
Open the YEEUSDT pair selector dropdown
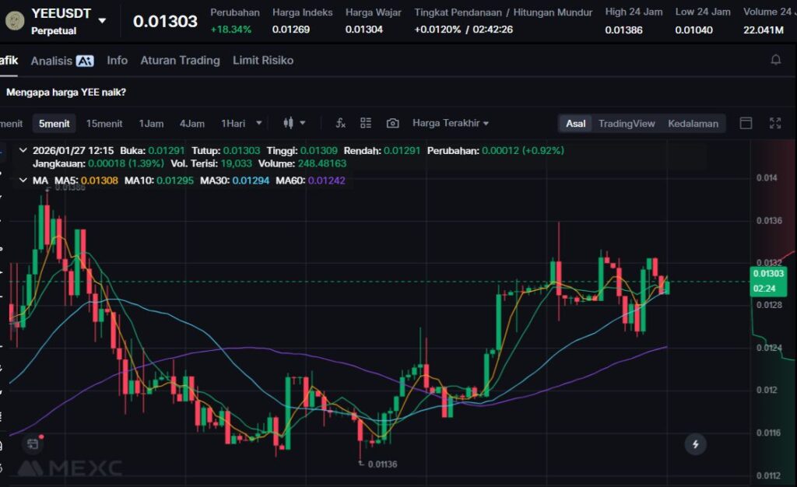pos(102,21)
